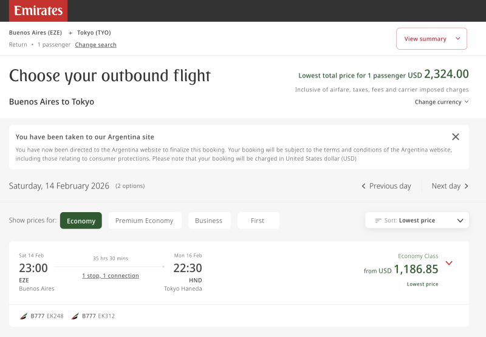Click the Emirates logo

(x=38, y=11)
